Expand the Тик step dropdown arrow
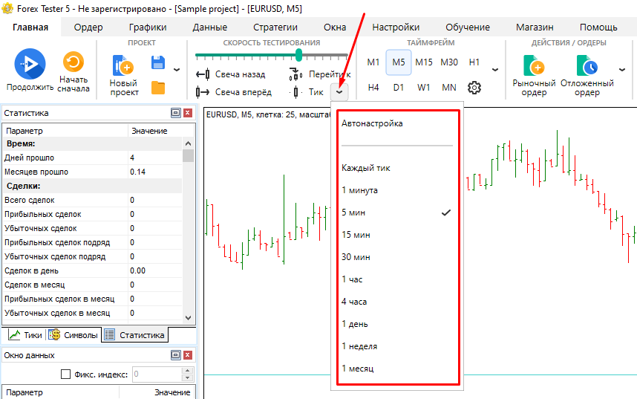 (339, 92)
